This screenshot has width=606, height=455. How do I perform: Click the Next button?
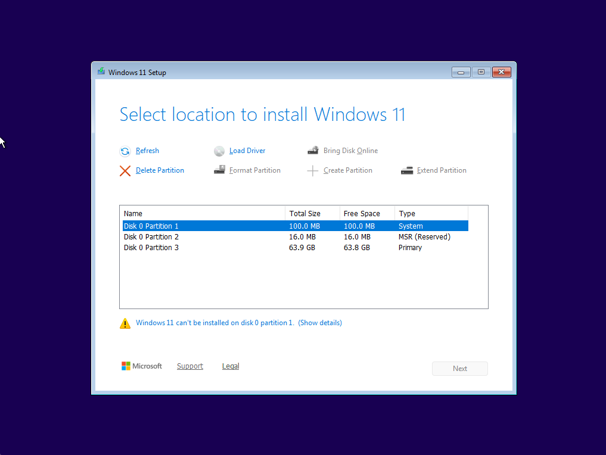pos(460,369)
